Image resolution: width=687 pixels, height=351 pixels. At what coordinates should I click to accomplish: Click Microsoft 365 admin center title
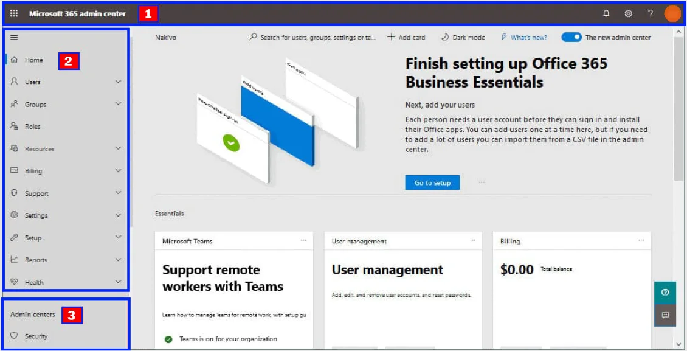tap(78, 13)
